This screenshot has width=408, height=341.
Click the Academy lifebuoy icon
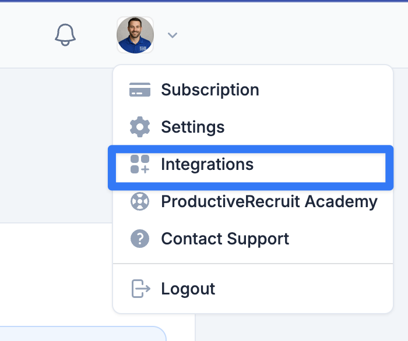(140, 201)
